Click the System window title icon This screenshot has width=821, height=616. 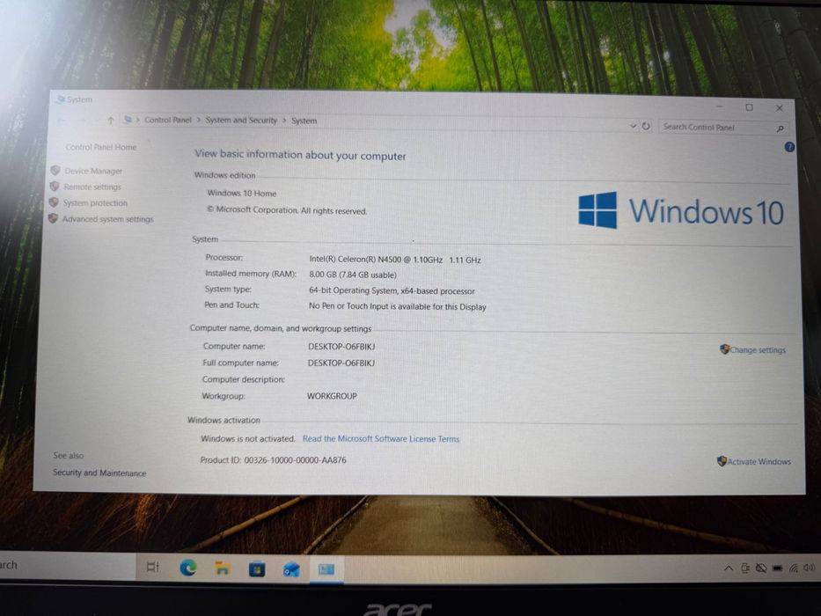click(x=61, y=99)
